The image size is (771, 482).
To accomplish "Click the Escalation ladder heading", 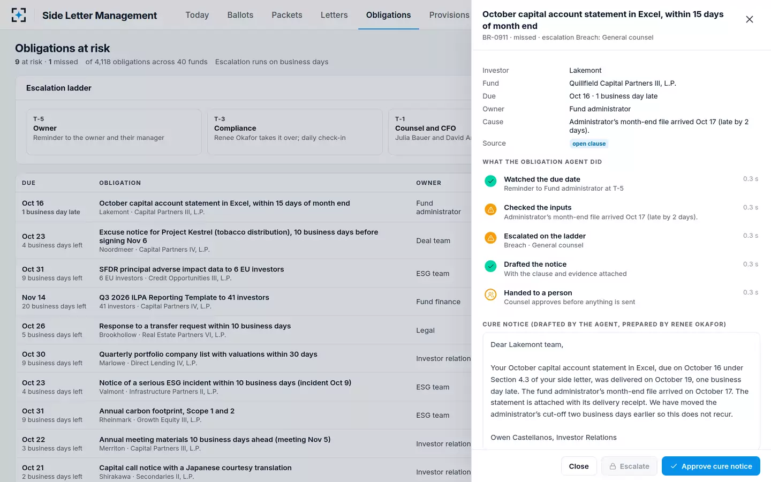I will click(59, 88).
